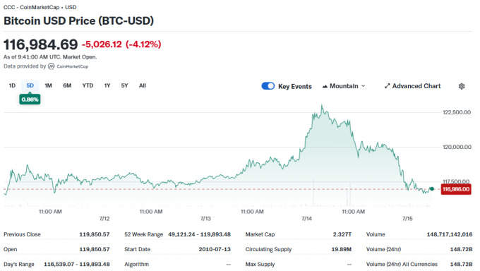The width and height of the screenshot is (480, 271).
Task: Click the price change -5,026.12 text
Action: click(102, 44)
